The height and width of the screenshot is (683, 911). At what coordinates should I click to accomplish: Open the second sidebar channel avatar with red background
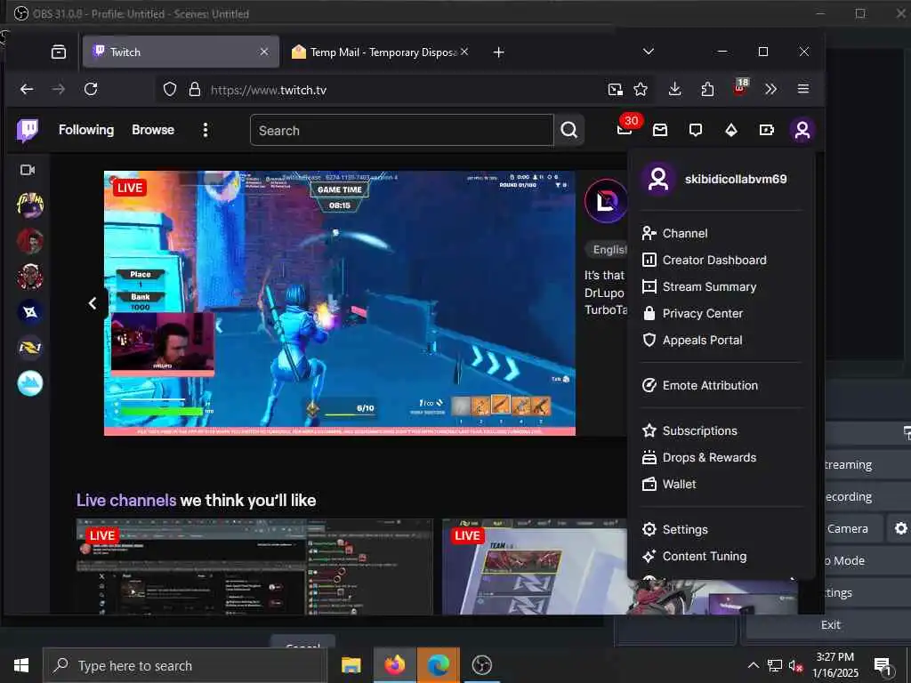pos(29,241)
